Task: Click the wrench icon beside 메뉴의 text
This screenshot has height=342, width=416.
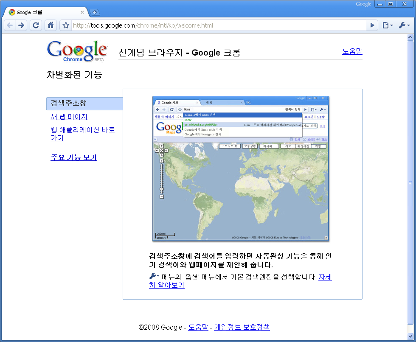Action: click(x=154, y=276)
